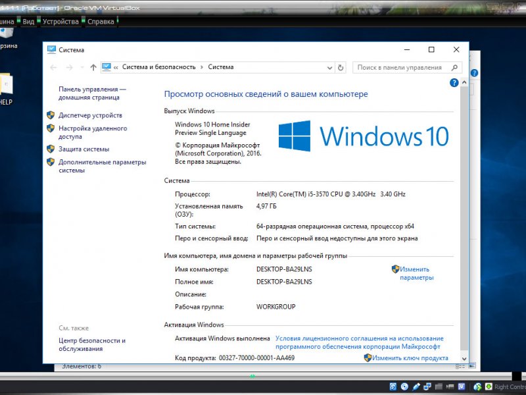
Task: Open the recent locations dropdown arrow
Action: 82,68
